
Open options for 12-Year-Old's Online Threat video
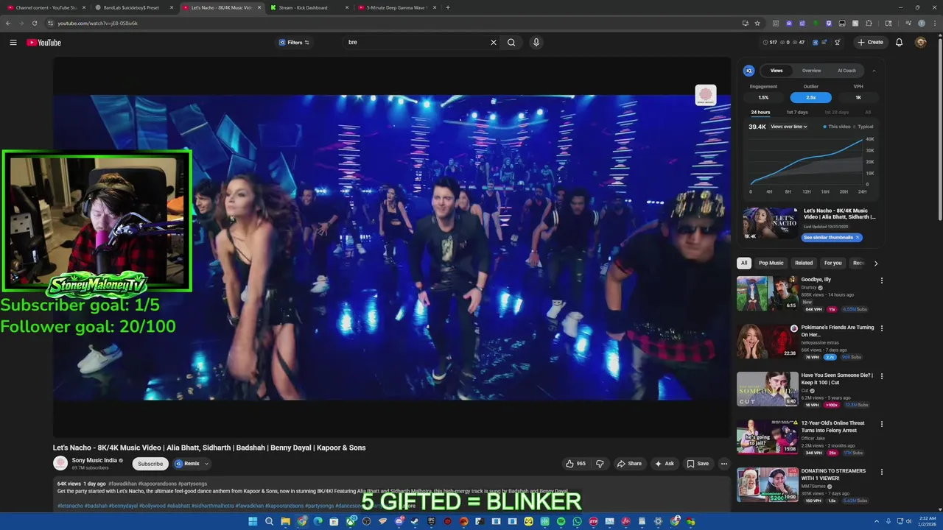point(881,424)
